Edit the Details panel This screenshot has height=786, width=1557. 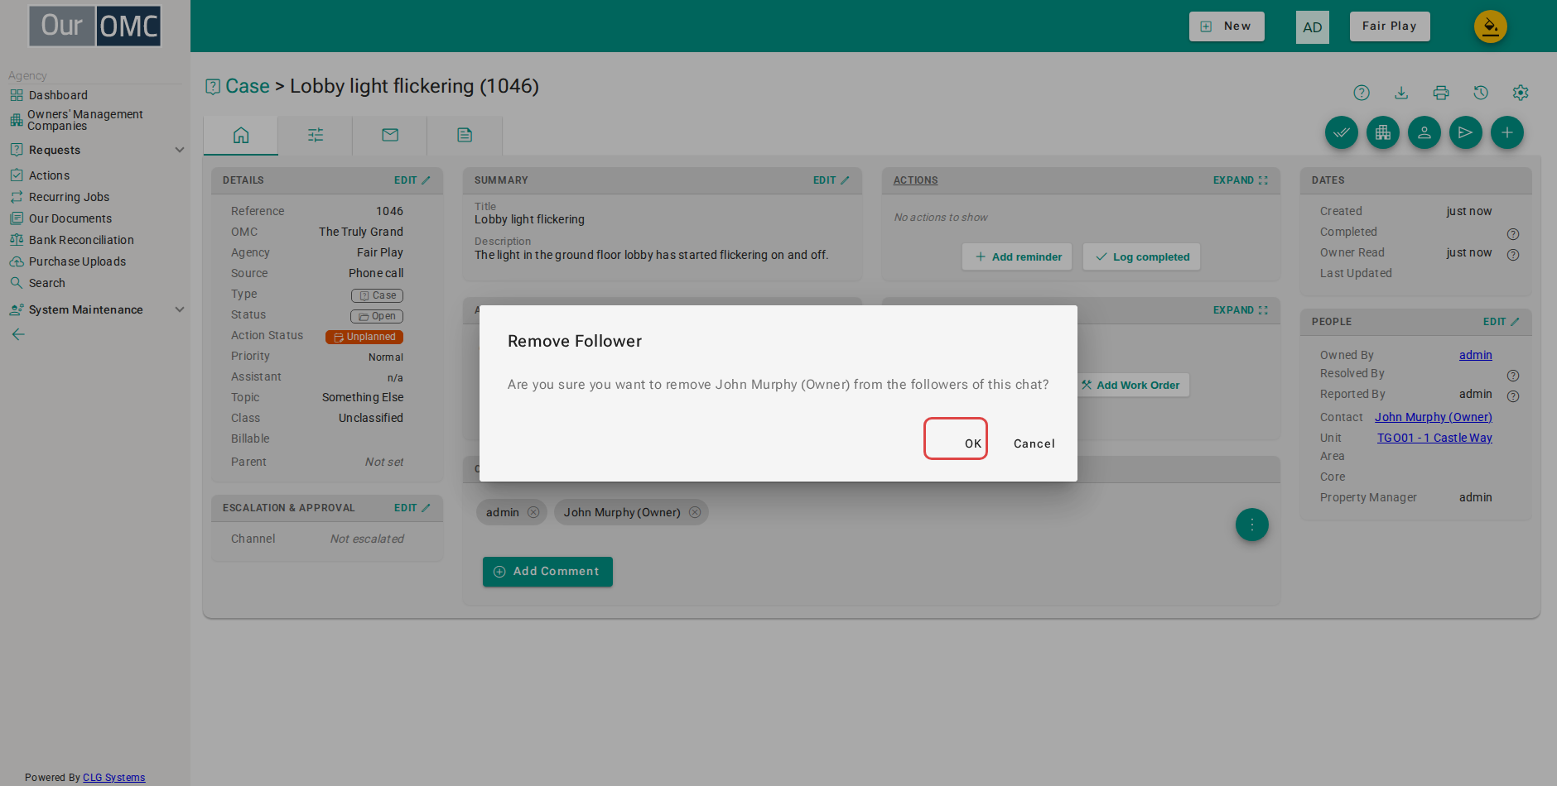412,180
